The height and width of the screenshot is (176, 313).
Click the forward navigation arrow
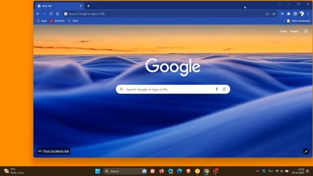pyautogui.click(x=45, y=14)
